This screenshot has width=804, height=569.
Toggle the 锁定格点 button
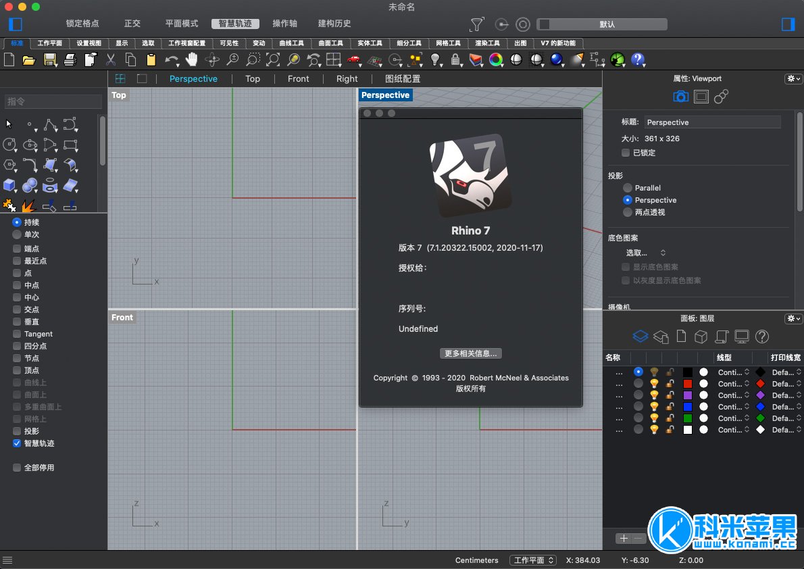point(82,24)
